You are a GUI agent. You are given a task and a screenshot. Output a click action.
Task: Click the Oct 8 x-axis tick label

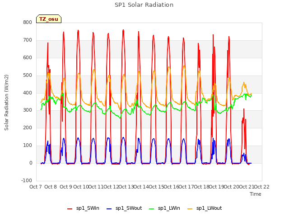[x=51, y=187]
